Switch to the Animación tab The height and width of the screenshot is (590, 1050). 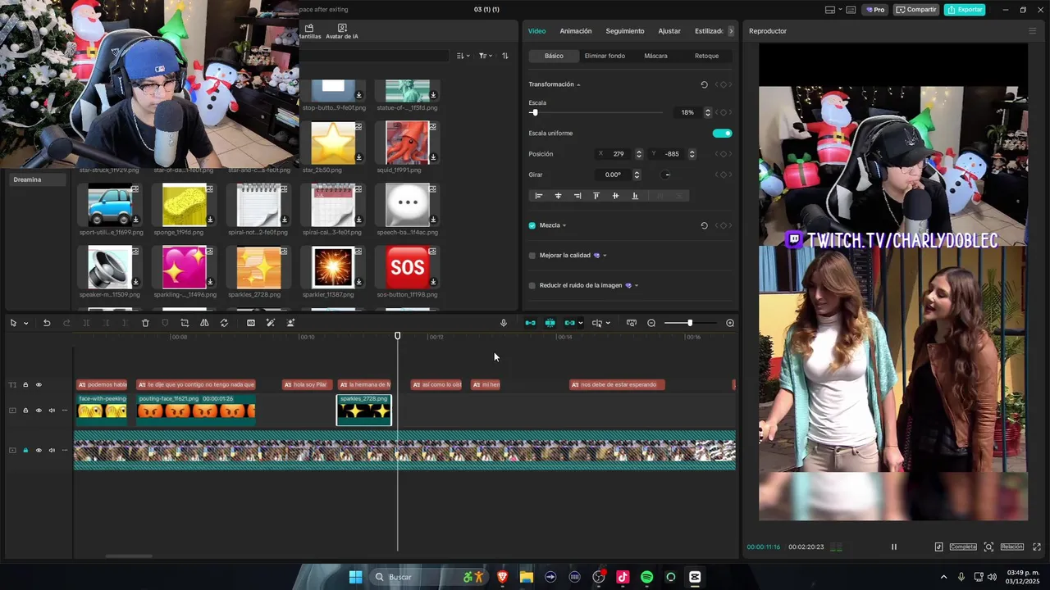coord(576,31)
